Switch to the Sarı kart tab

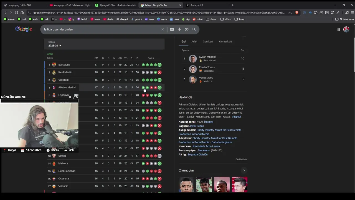tap(208, 42)
